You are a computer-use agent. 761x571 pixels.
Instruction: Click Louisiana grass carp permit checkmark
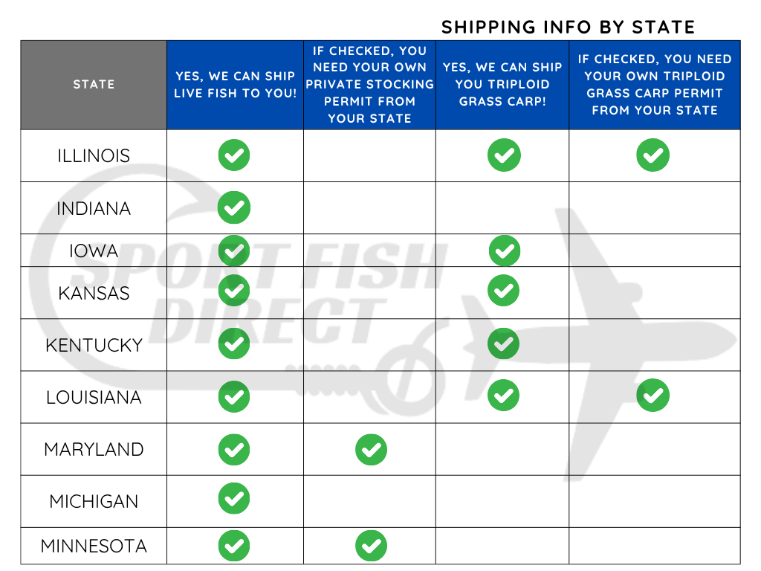653,396
